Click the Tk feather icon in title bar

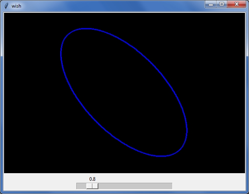coord(6,6)
